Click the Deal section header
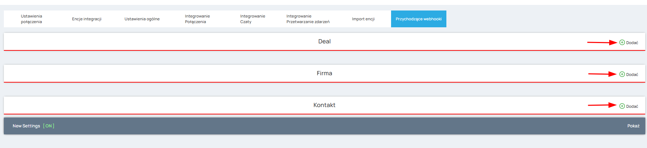The image size is (647, 148). [x=324, y=41]
